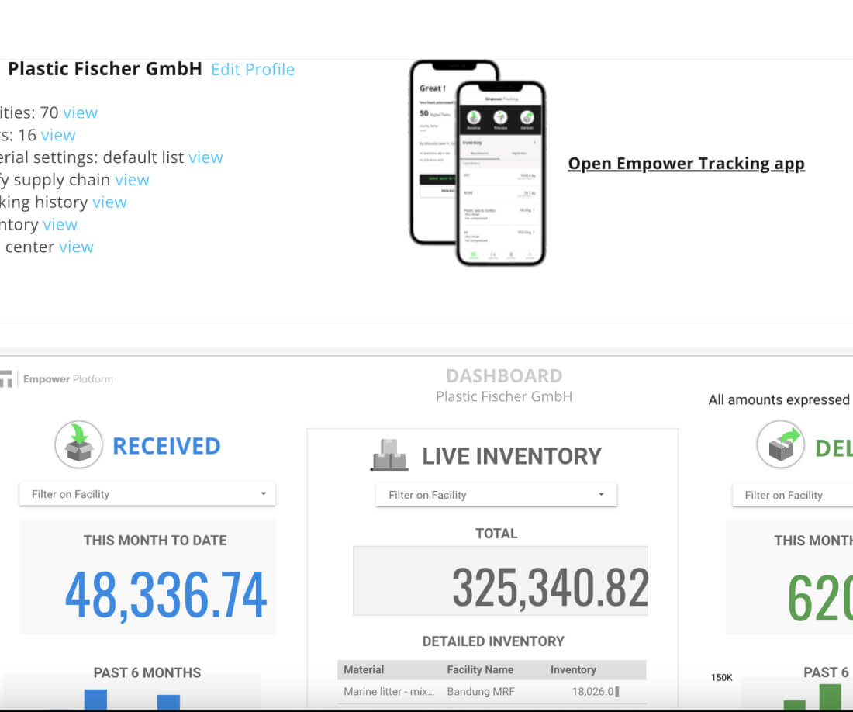Open the Empower Tracking app link
This screenshot has width=853, height=712.
point(686,164)
